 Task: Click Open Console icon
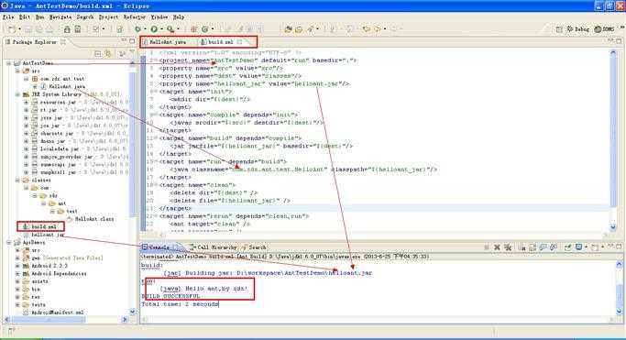[595, 247]
